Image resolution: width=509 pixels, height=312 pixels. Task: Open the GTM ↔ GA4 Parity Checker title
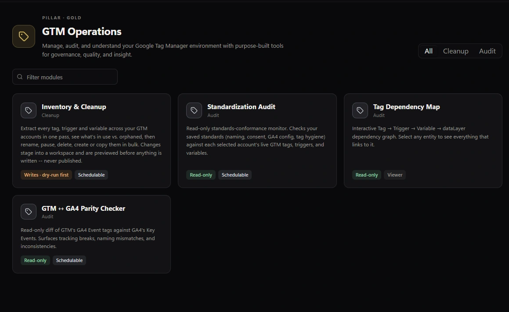[x=83, y=208]
